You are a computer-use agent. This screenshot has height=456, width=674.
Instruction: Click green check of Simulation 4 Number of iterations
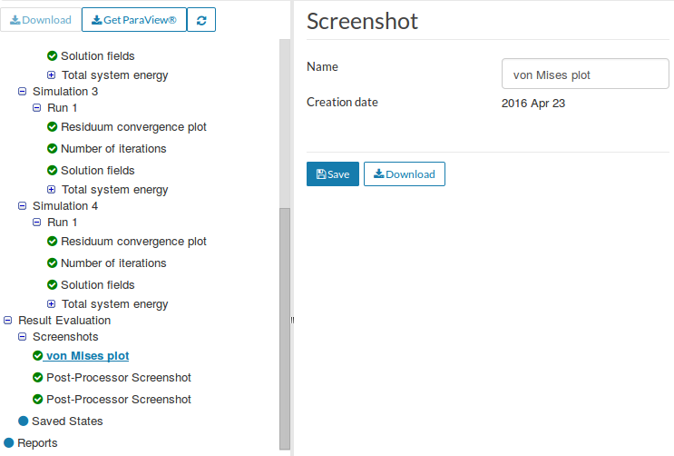coord(52,263)
